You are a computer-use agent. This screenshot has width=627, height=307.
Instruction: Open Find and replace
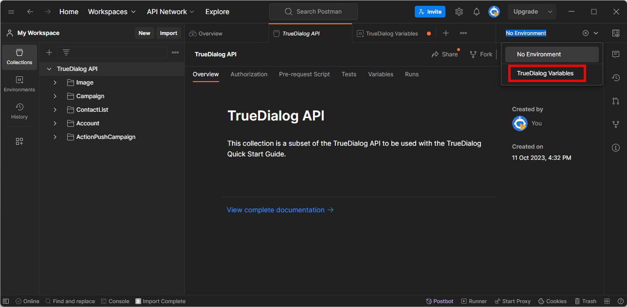(70, 301)
